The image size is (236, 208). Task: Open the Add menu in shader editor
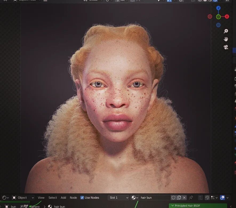pyautogui.click(x=63, y=198)
